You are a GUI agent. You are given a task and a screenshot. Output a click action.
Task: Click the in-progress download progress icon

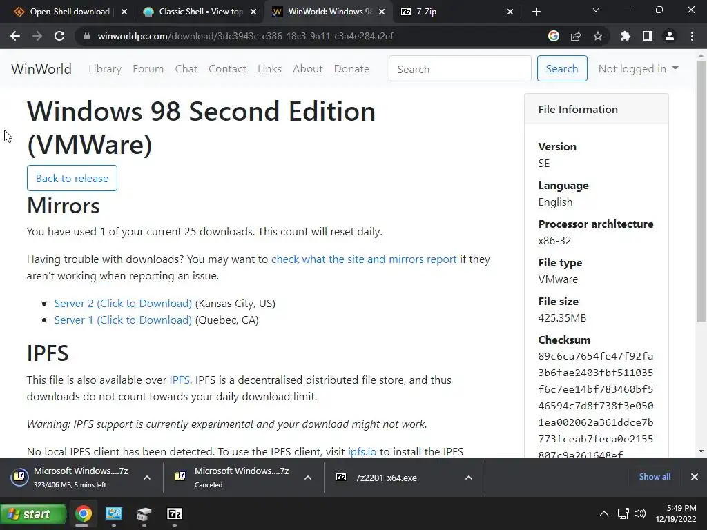20,477
